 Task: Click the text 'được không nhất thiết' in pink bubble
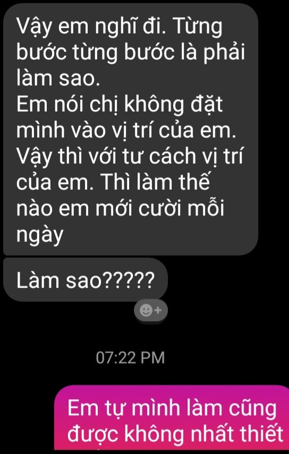175,433
